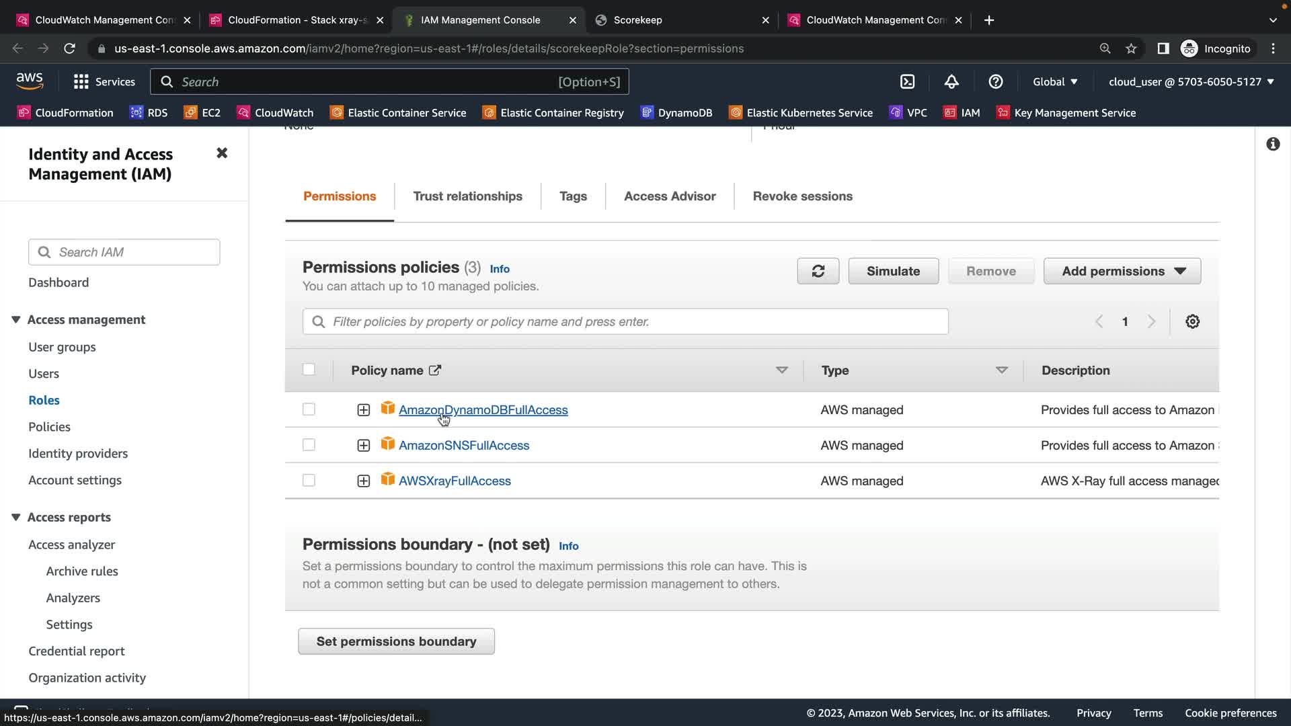Open the info panel icon

pyautogui.click(x=1273, y=144)
